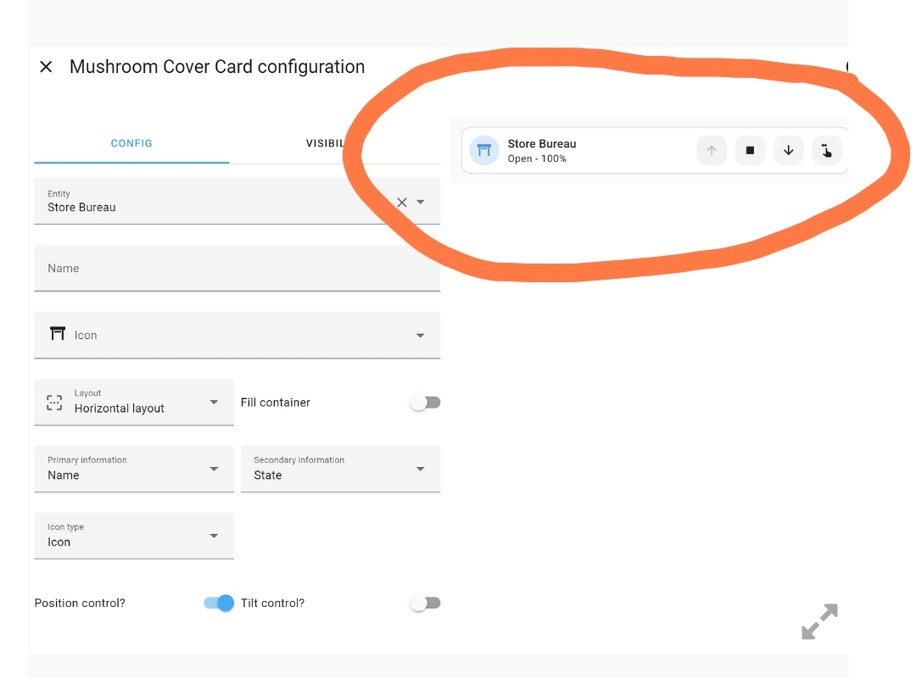Close the Mushroom Cover Card configuration dialog
Screen dimensions: 916x678
[46, 67]
